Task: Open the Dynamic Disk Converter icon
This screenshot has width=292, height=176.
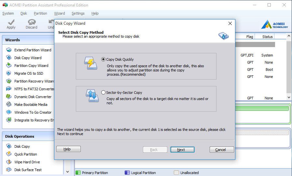Action: pyautogui.click(x=9, y=97)
